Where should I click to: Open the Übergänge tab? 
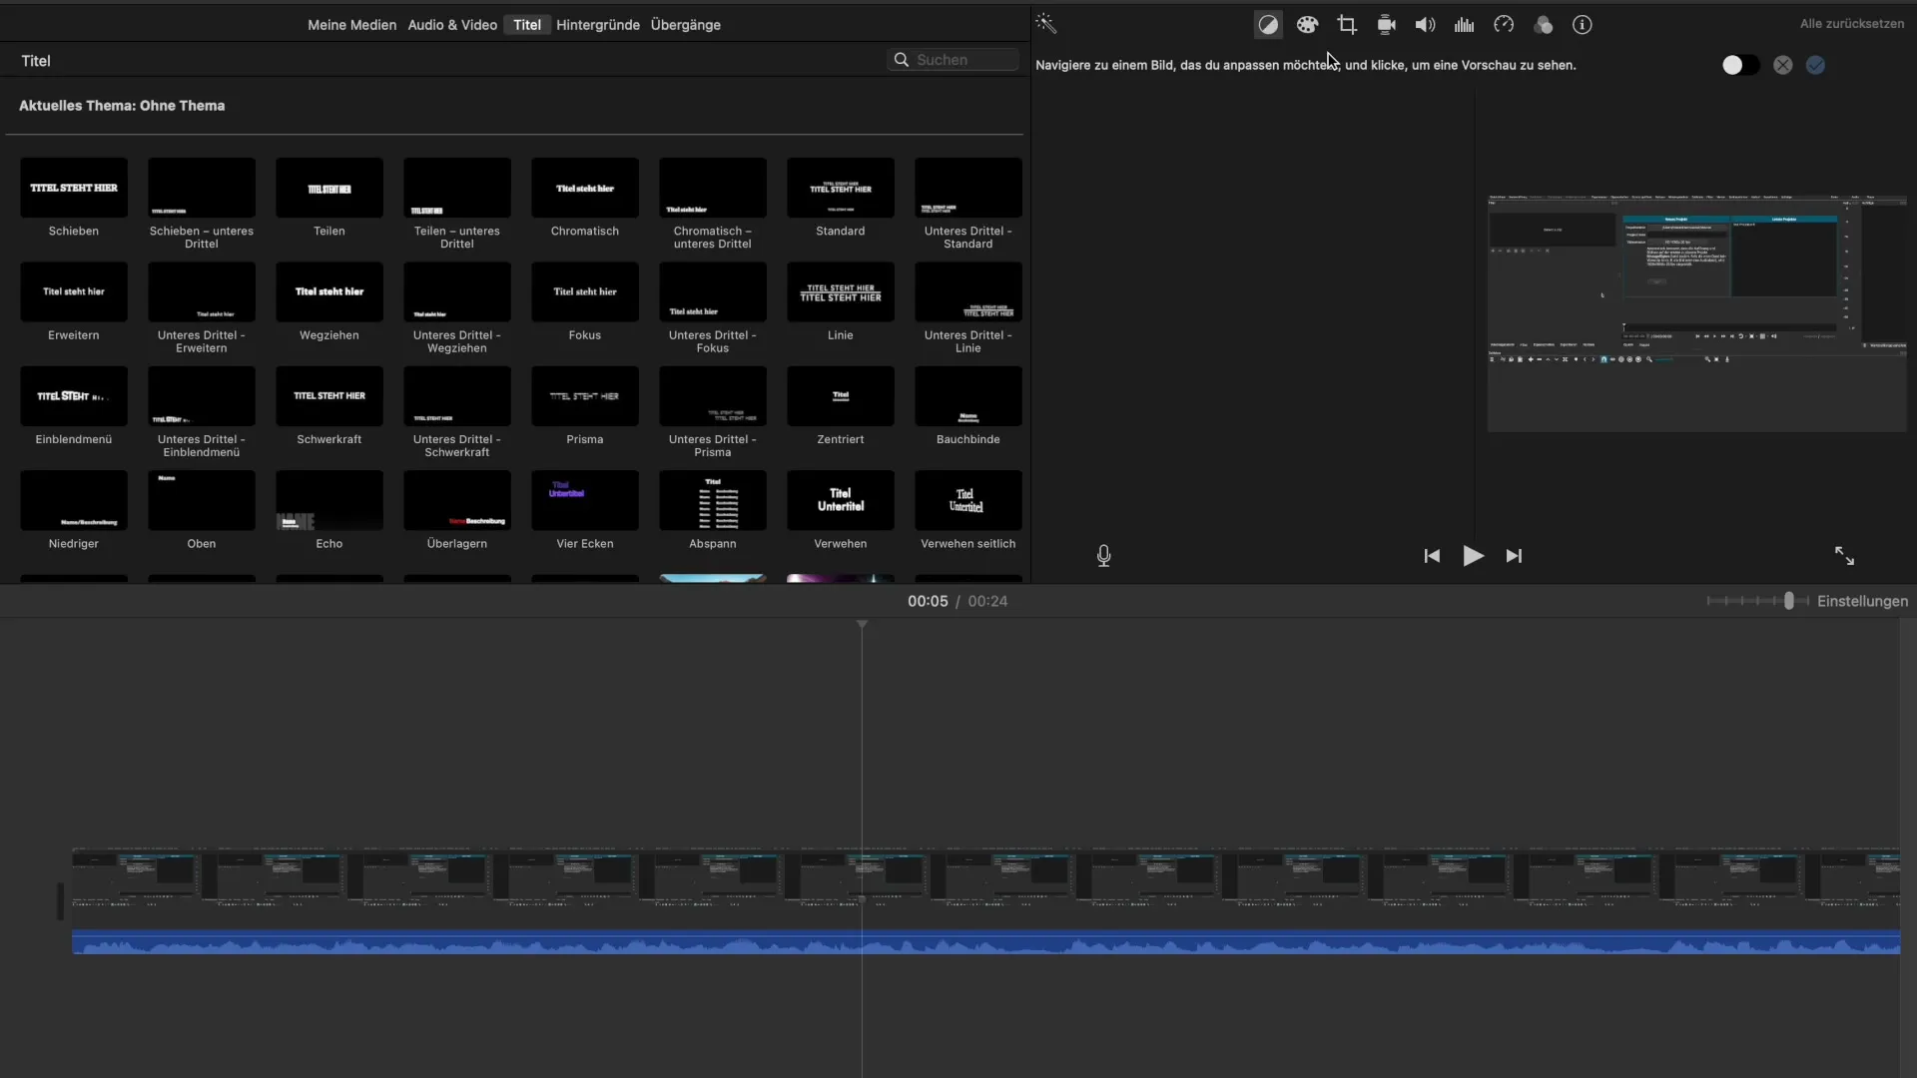[685, 25]
